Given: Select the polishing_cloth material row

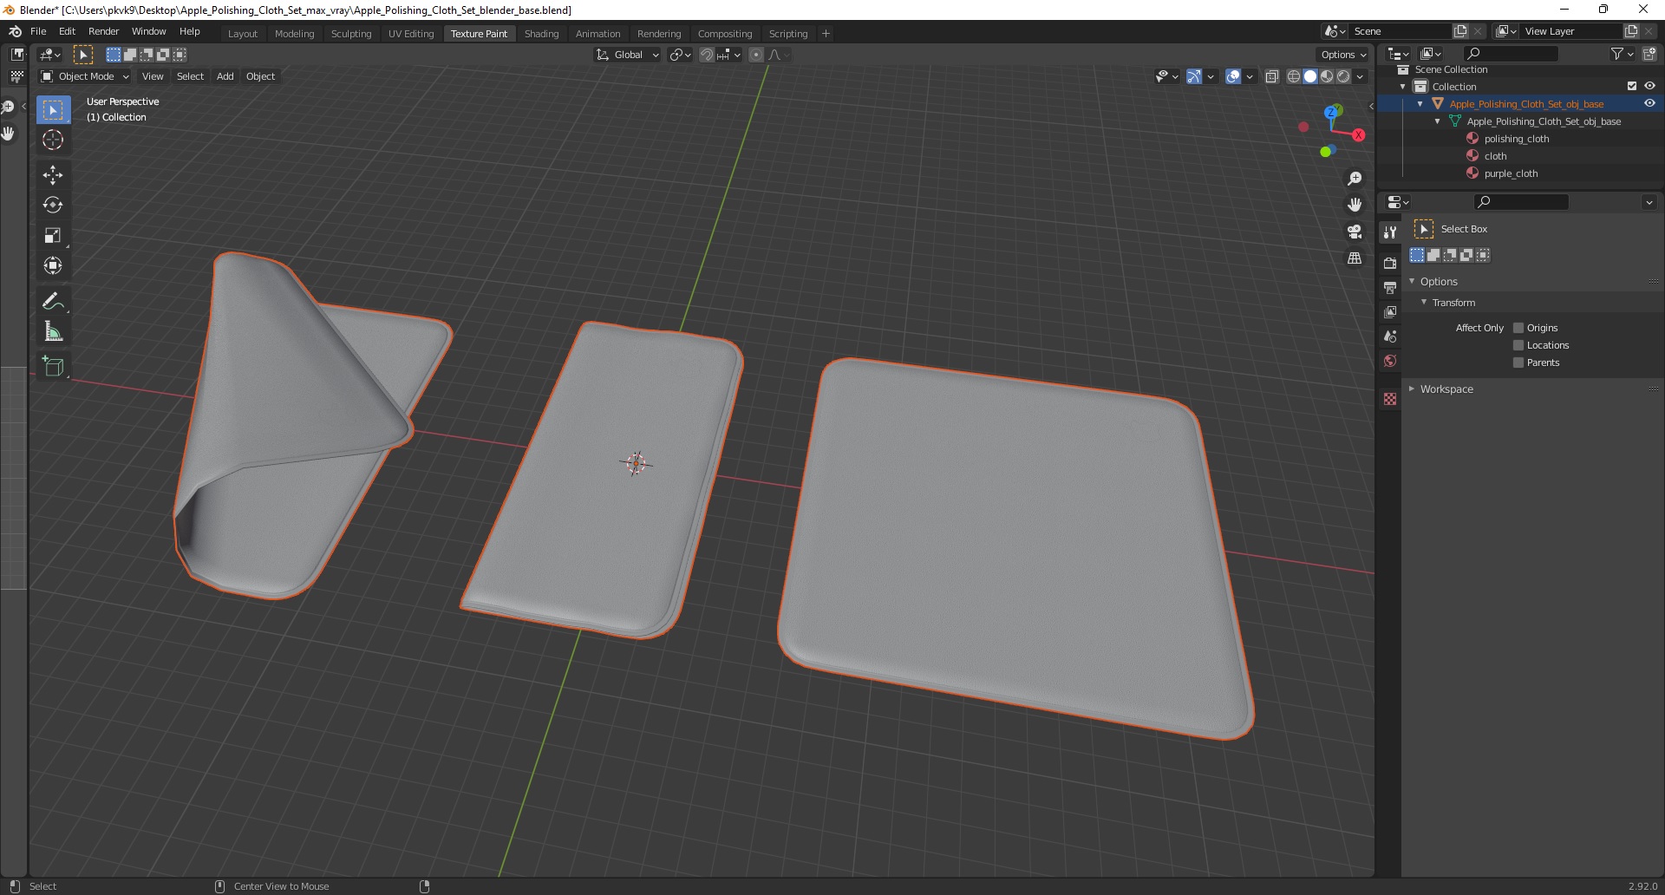Looking at the screenshot, I should [1517, 139].
